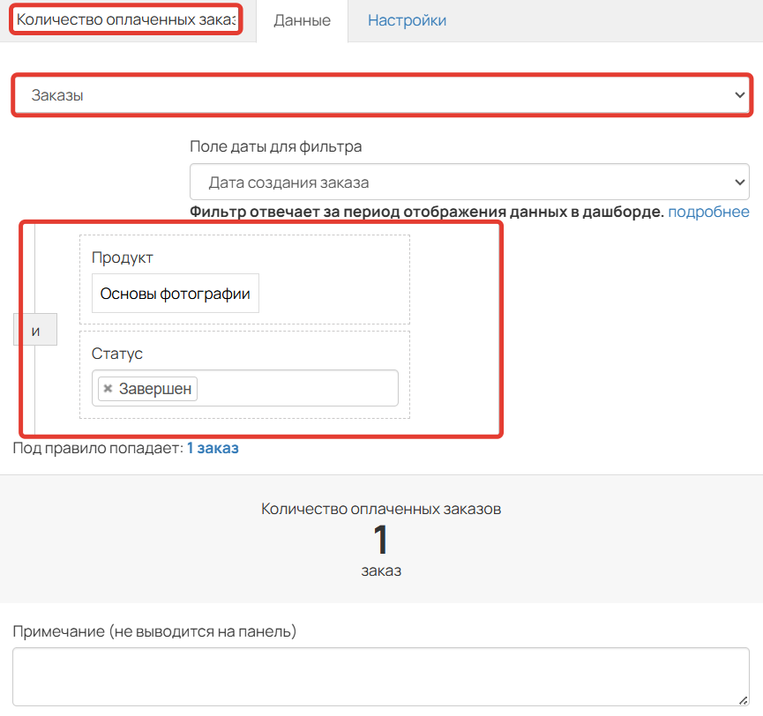
Task: Open the Настройки tab
Action: click(x=407, y=20)
